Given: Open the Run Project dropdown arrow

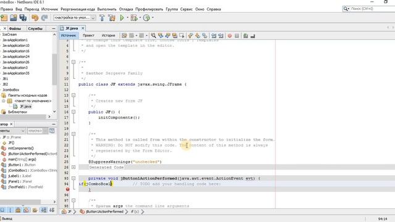Looking at the screenshot, I should [x=128, y=18].
